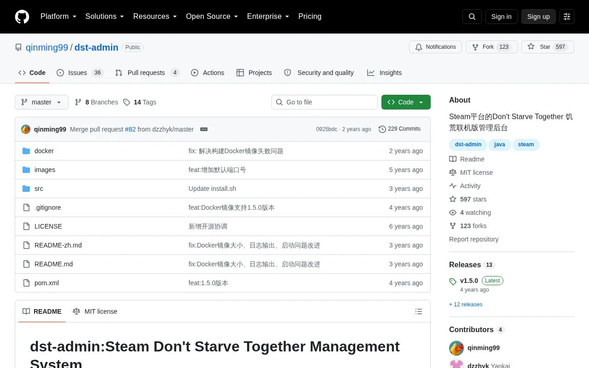Click the pom.xml file icon
The width and height of the screenshot is (589, 368).
click(26, 283)
